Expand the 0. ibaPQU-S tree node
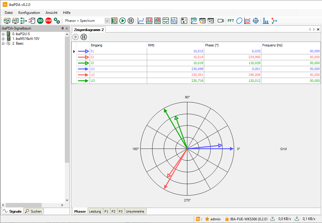The image size is (322, 223). (3, 34)
